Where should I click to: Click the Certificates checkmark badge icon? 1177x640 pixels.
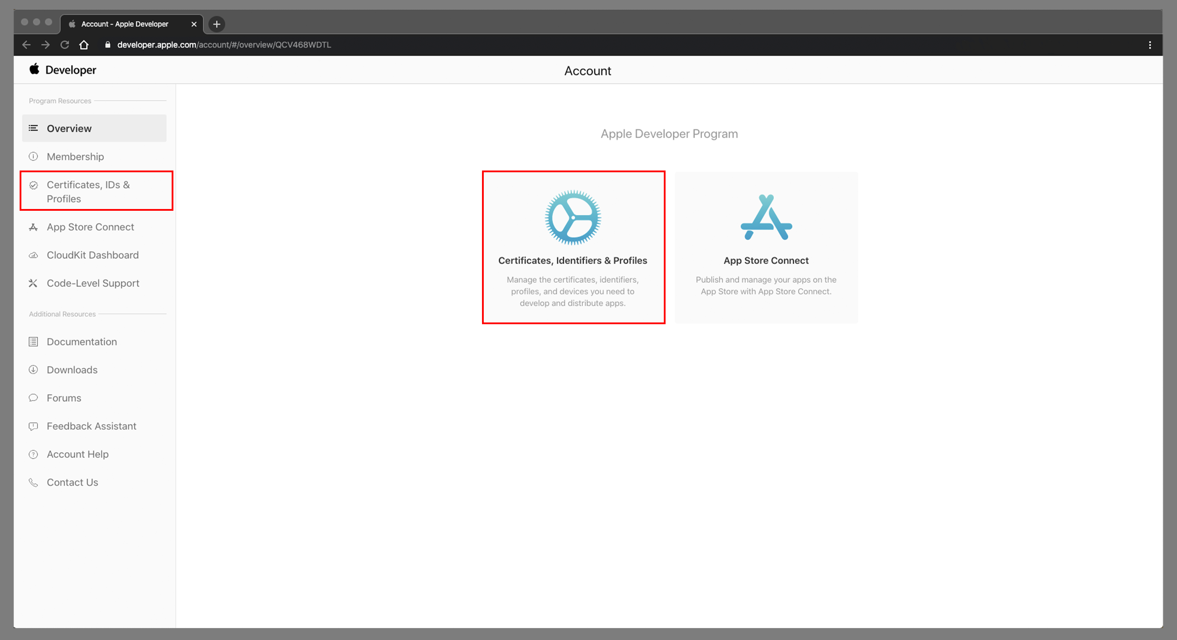point(33,185)
